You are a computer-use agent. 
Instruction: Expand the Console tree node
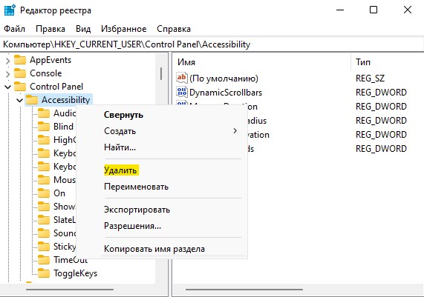click(x=8, y=73)
